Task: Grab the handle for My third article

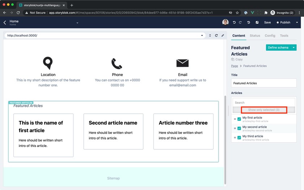Action: coord(235,138)
